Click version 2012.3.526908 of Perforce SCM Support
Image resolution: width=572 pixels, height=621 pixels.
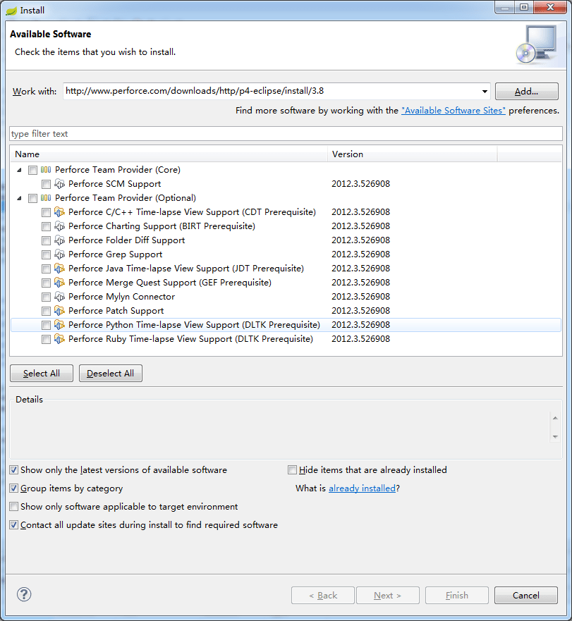360,184
